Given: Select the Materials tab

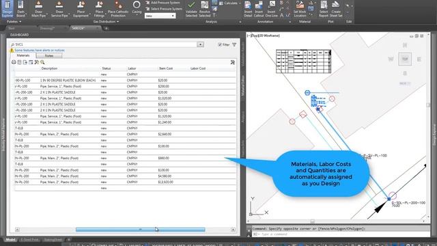Looking at the screenshot, I should pyautogui.click(x=23, y=55).
